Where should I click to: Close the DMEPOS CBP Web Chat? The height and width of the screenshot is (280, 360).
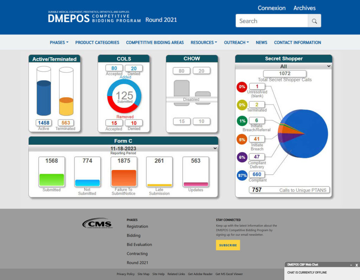356,265
